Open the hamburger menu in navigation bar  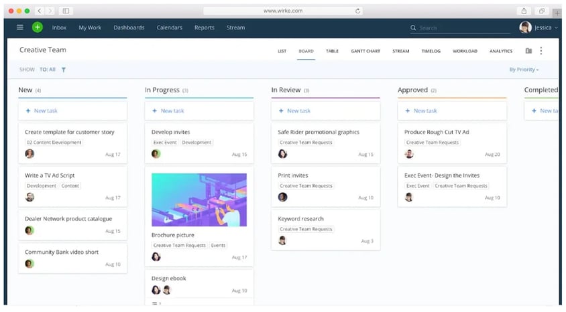[x=19, y=27]
